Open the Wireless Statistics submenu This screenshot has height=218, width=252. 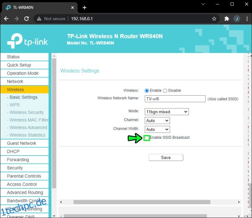tap(26, 135)
